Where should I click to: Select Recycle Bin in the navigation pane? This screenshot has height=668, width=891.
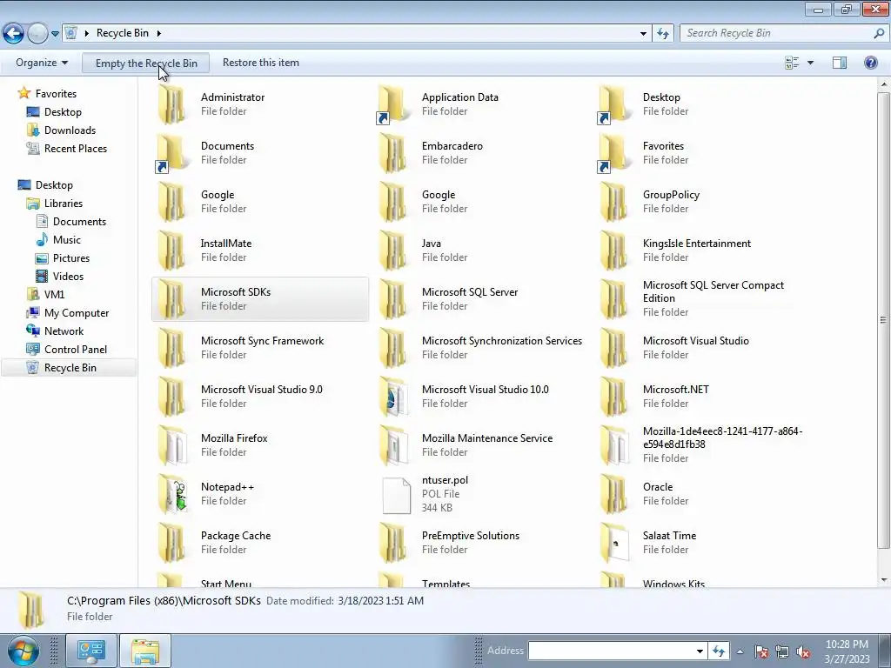click(x=70, y=368)
